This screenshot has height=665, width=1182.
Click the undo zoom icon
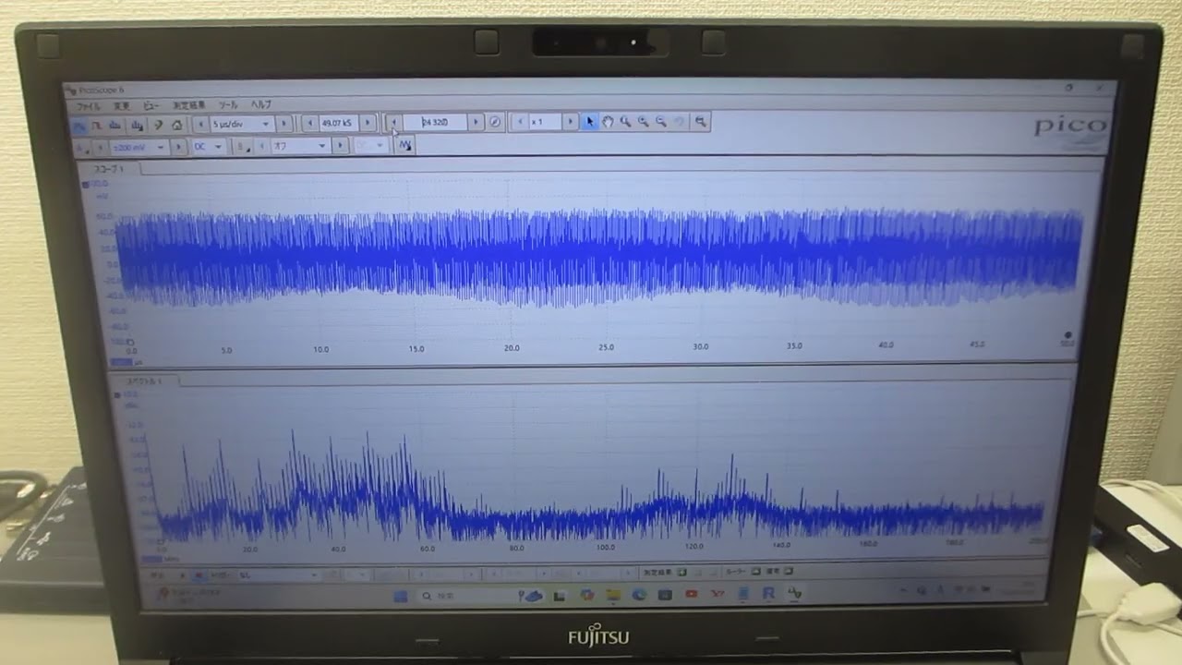680,122
